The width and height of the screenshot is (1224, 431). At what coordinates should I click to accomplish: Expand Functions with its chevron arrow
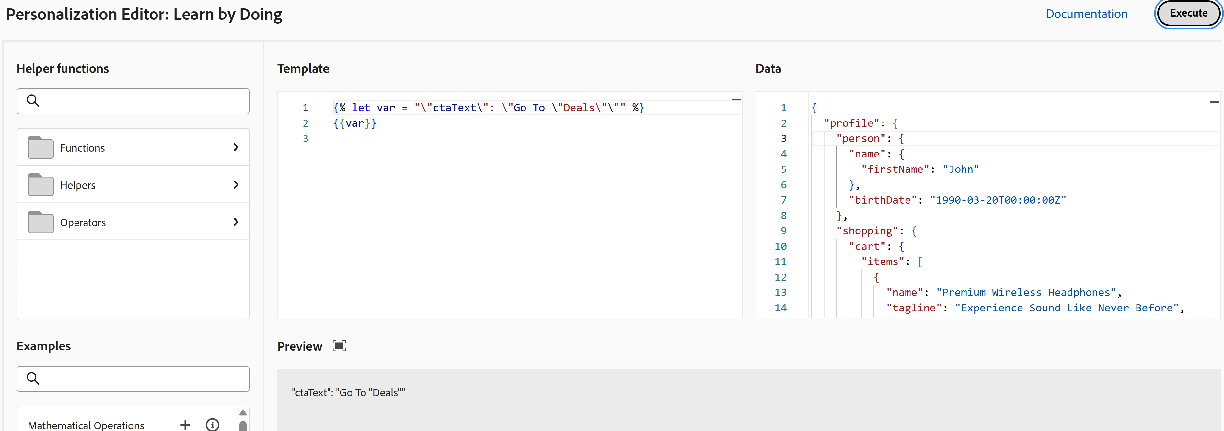pos(236,147)
